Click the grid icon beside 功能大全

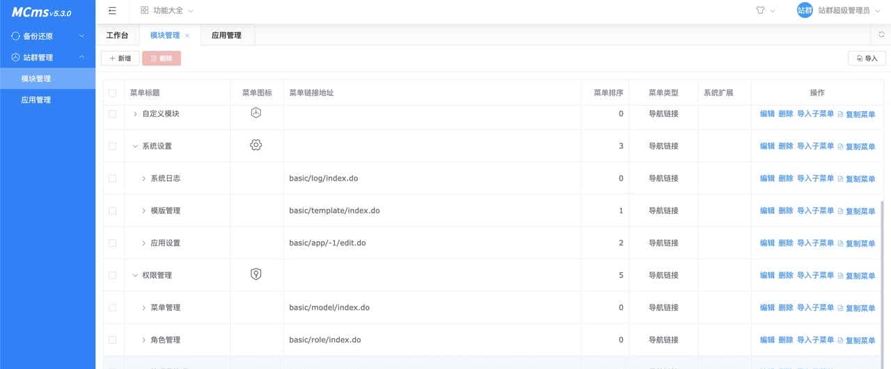point(144,10)
